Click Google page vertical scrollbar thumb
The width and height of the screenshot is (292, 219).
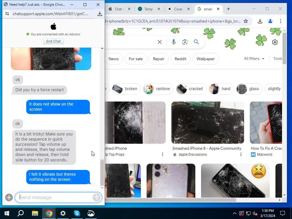(284, 48)
